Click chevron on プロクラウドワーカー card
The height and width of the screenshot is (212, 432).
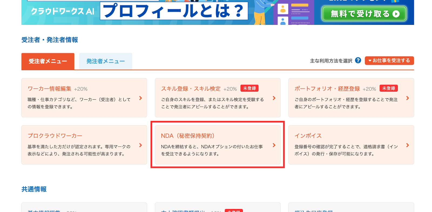140,145
